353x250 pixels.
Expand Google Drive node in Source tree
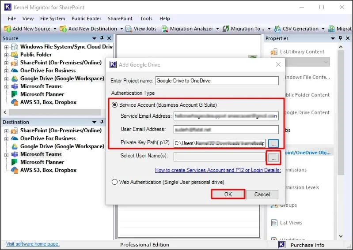(x=7, y=79)
